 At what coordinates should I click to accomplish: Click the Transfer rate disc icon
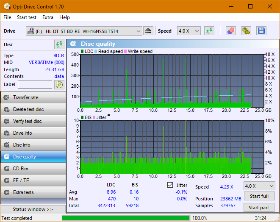click(x=7, y=97)
